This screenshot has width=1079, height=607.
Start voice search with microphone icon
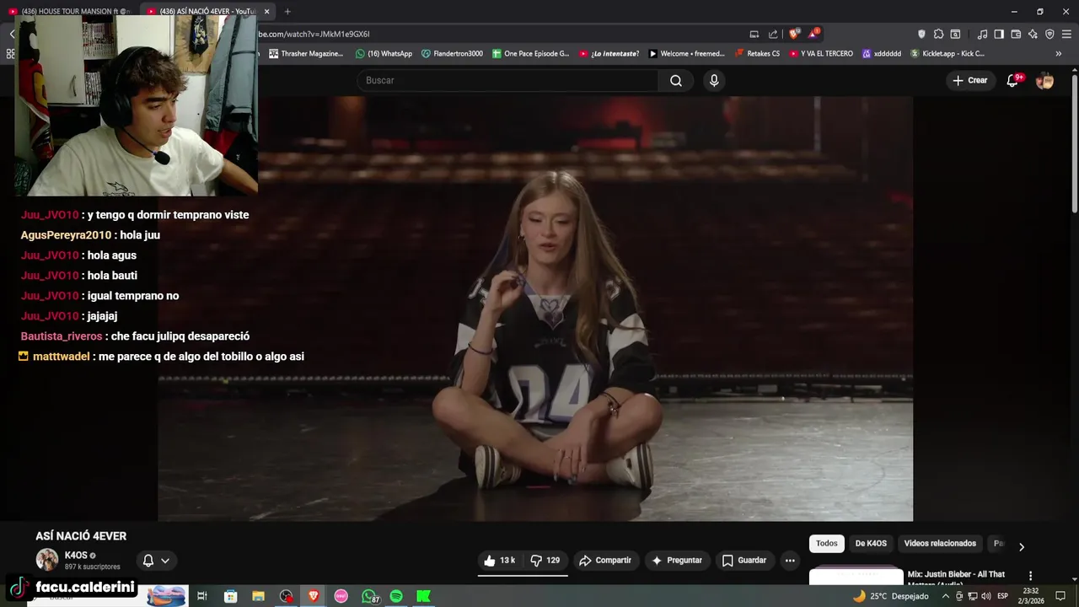pos(714,80)
